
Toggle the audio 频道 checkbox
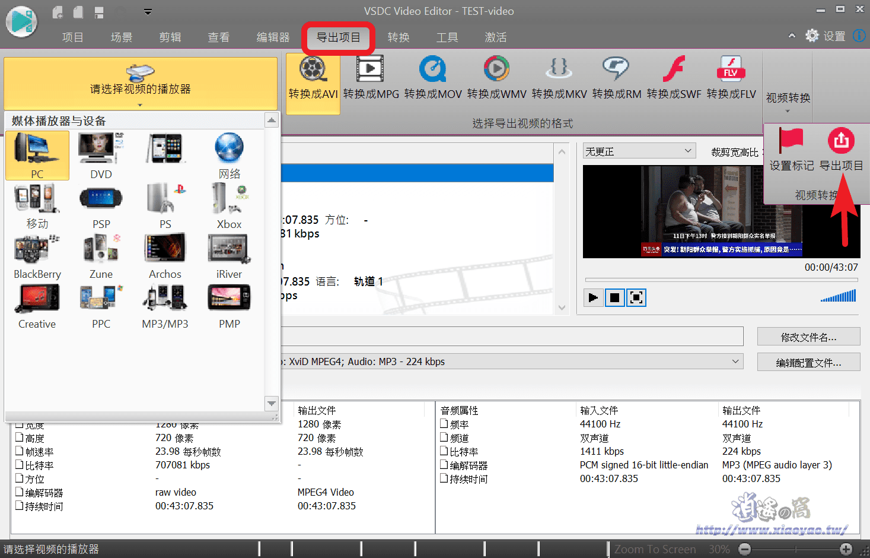coord(444,437)
